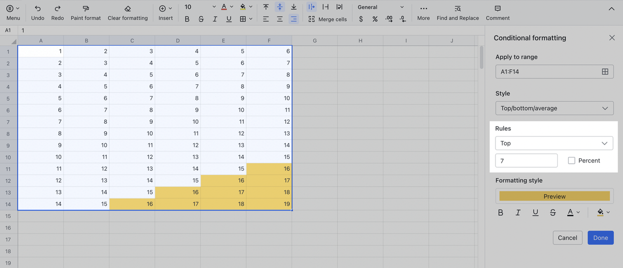Click the Cancel button
The width and height of the screenshot is (623, 268).
567,238
